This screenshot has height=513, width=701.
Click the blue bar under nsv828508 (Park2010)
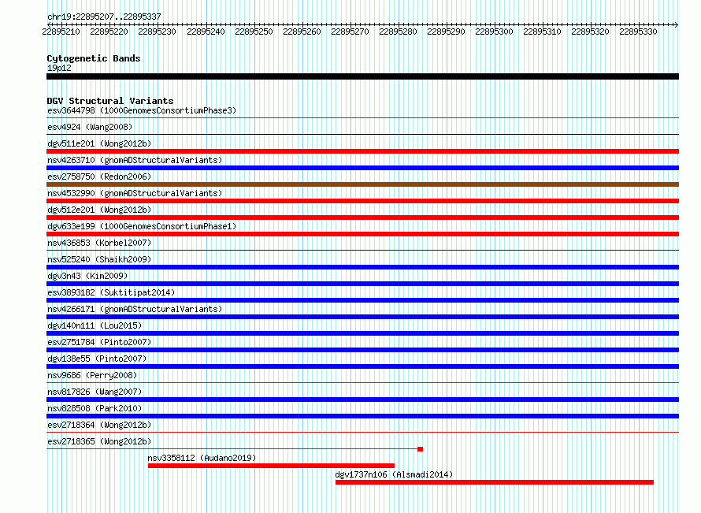(362, 416)
